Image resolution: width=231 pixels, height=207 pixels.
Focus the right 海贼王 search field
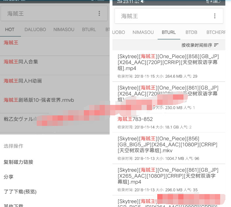(169, 16)
